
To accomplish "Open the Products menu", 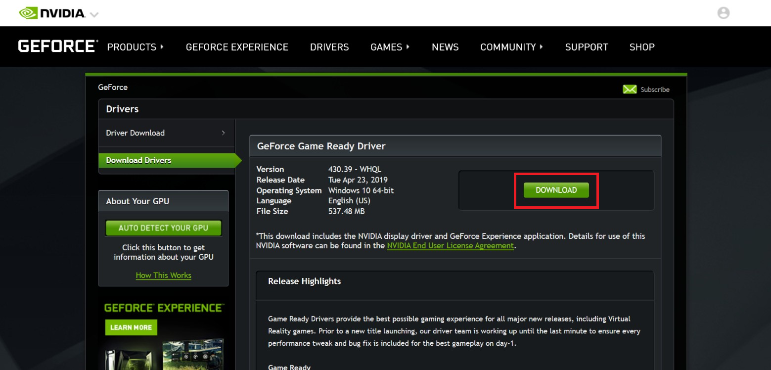I will click(132, 47).
